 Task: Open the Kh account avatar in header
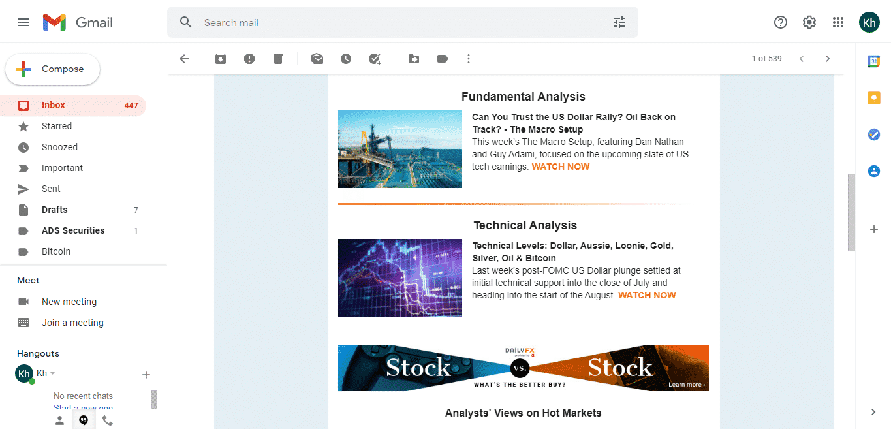pyautogui.click(x=869, y=22)
